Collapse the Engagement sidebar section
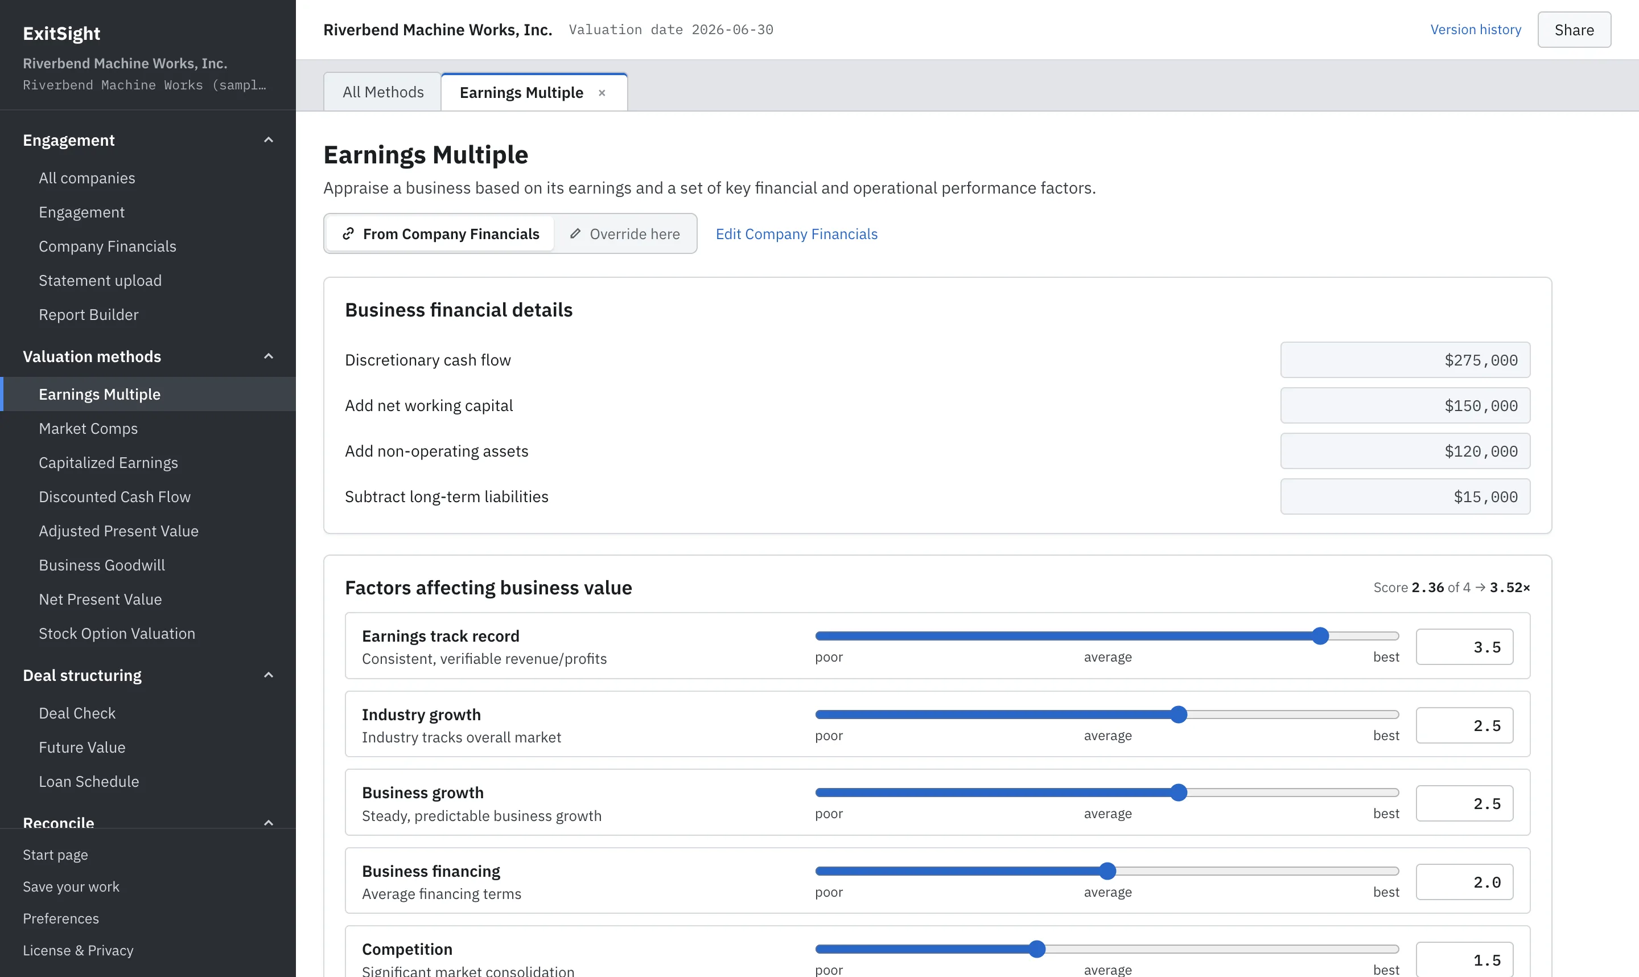This screenshot has height=977, width=1639. [269, 140]
